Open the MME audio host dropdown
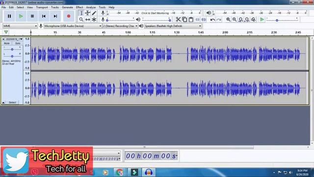Viewport: 314px width, 177px height. pos(20,26)
